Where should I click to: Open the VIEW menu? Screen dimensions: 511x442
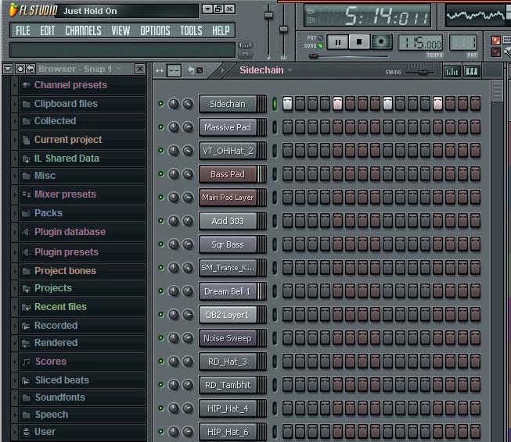121,31
